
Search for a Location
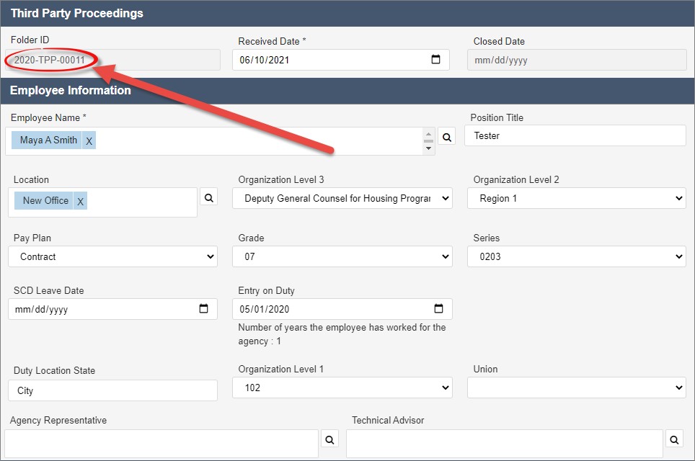click(x=209, y=197)
